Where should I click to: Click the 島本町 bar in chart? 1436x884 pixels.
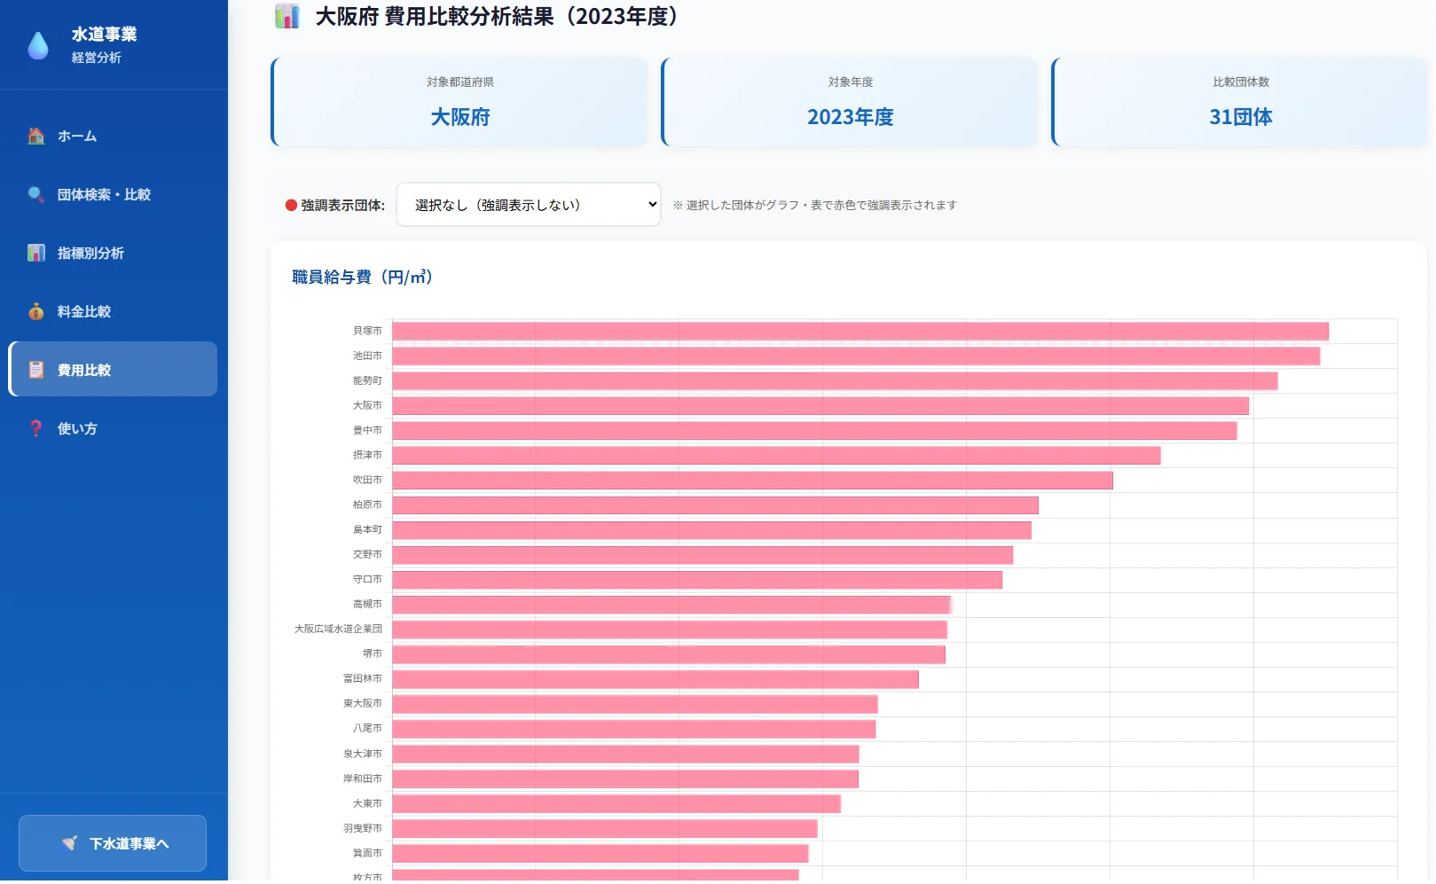[711, 529]
